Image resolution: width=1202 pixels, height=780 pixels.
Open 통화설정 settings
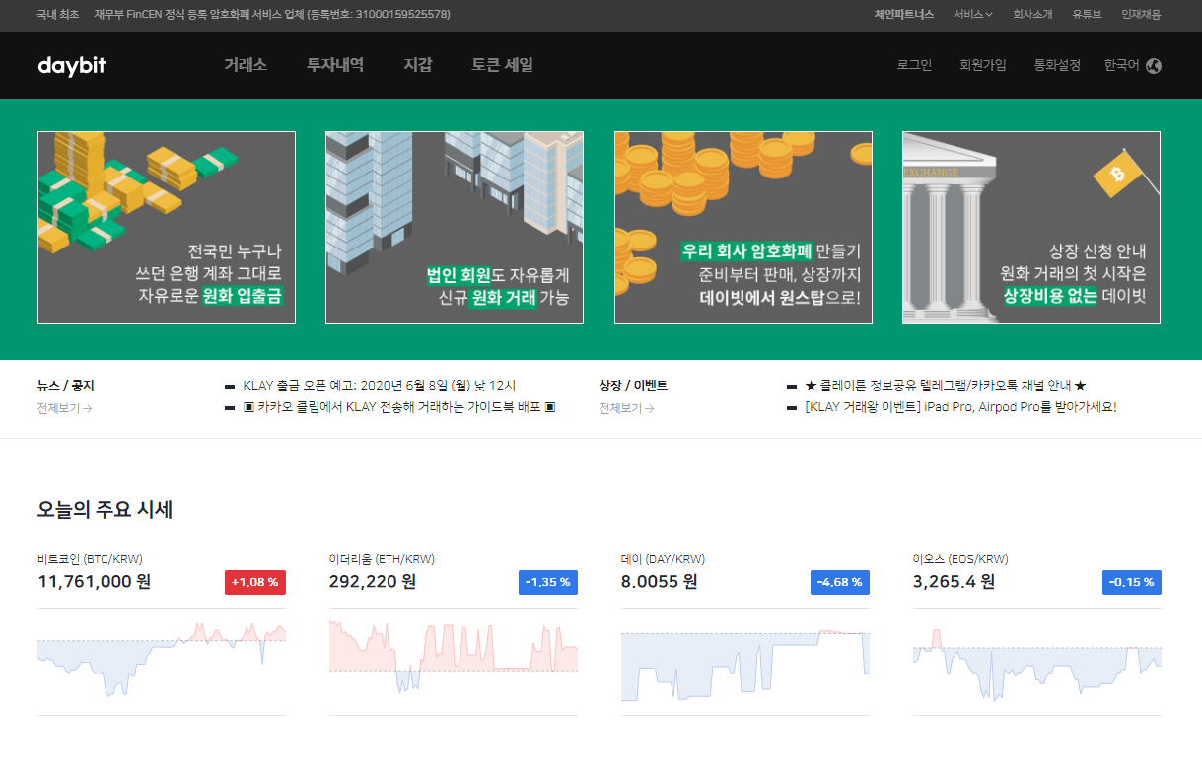1057,65
